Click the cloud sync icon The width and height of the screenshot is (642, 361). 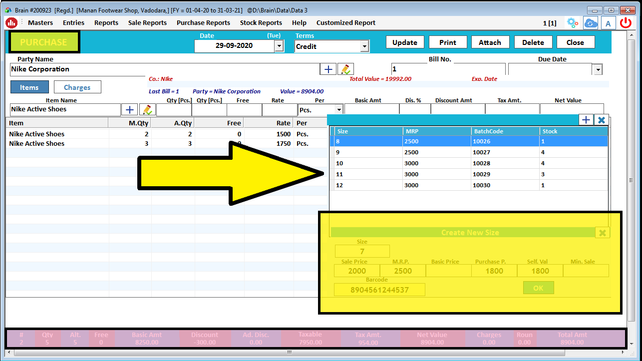(590, 22)
